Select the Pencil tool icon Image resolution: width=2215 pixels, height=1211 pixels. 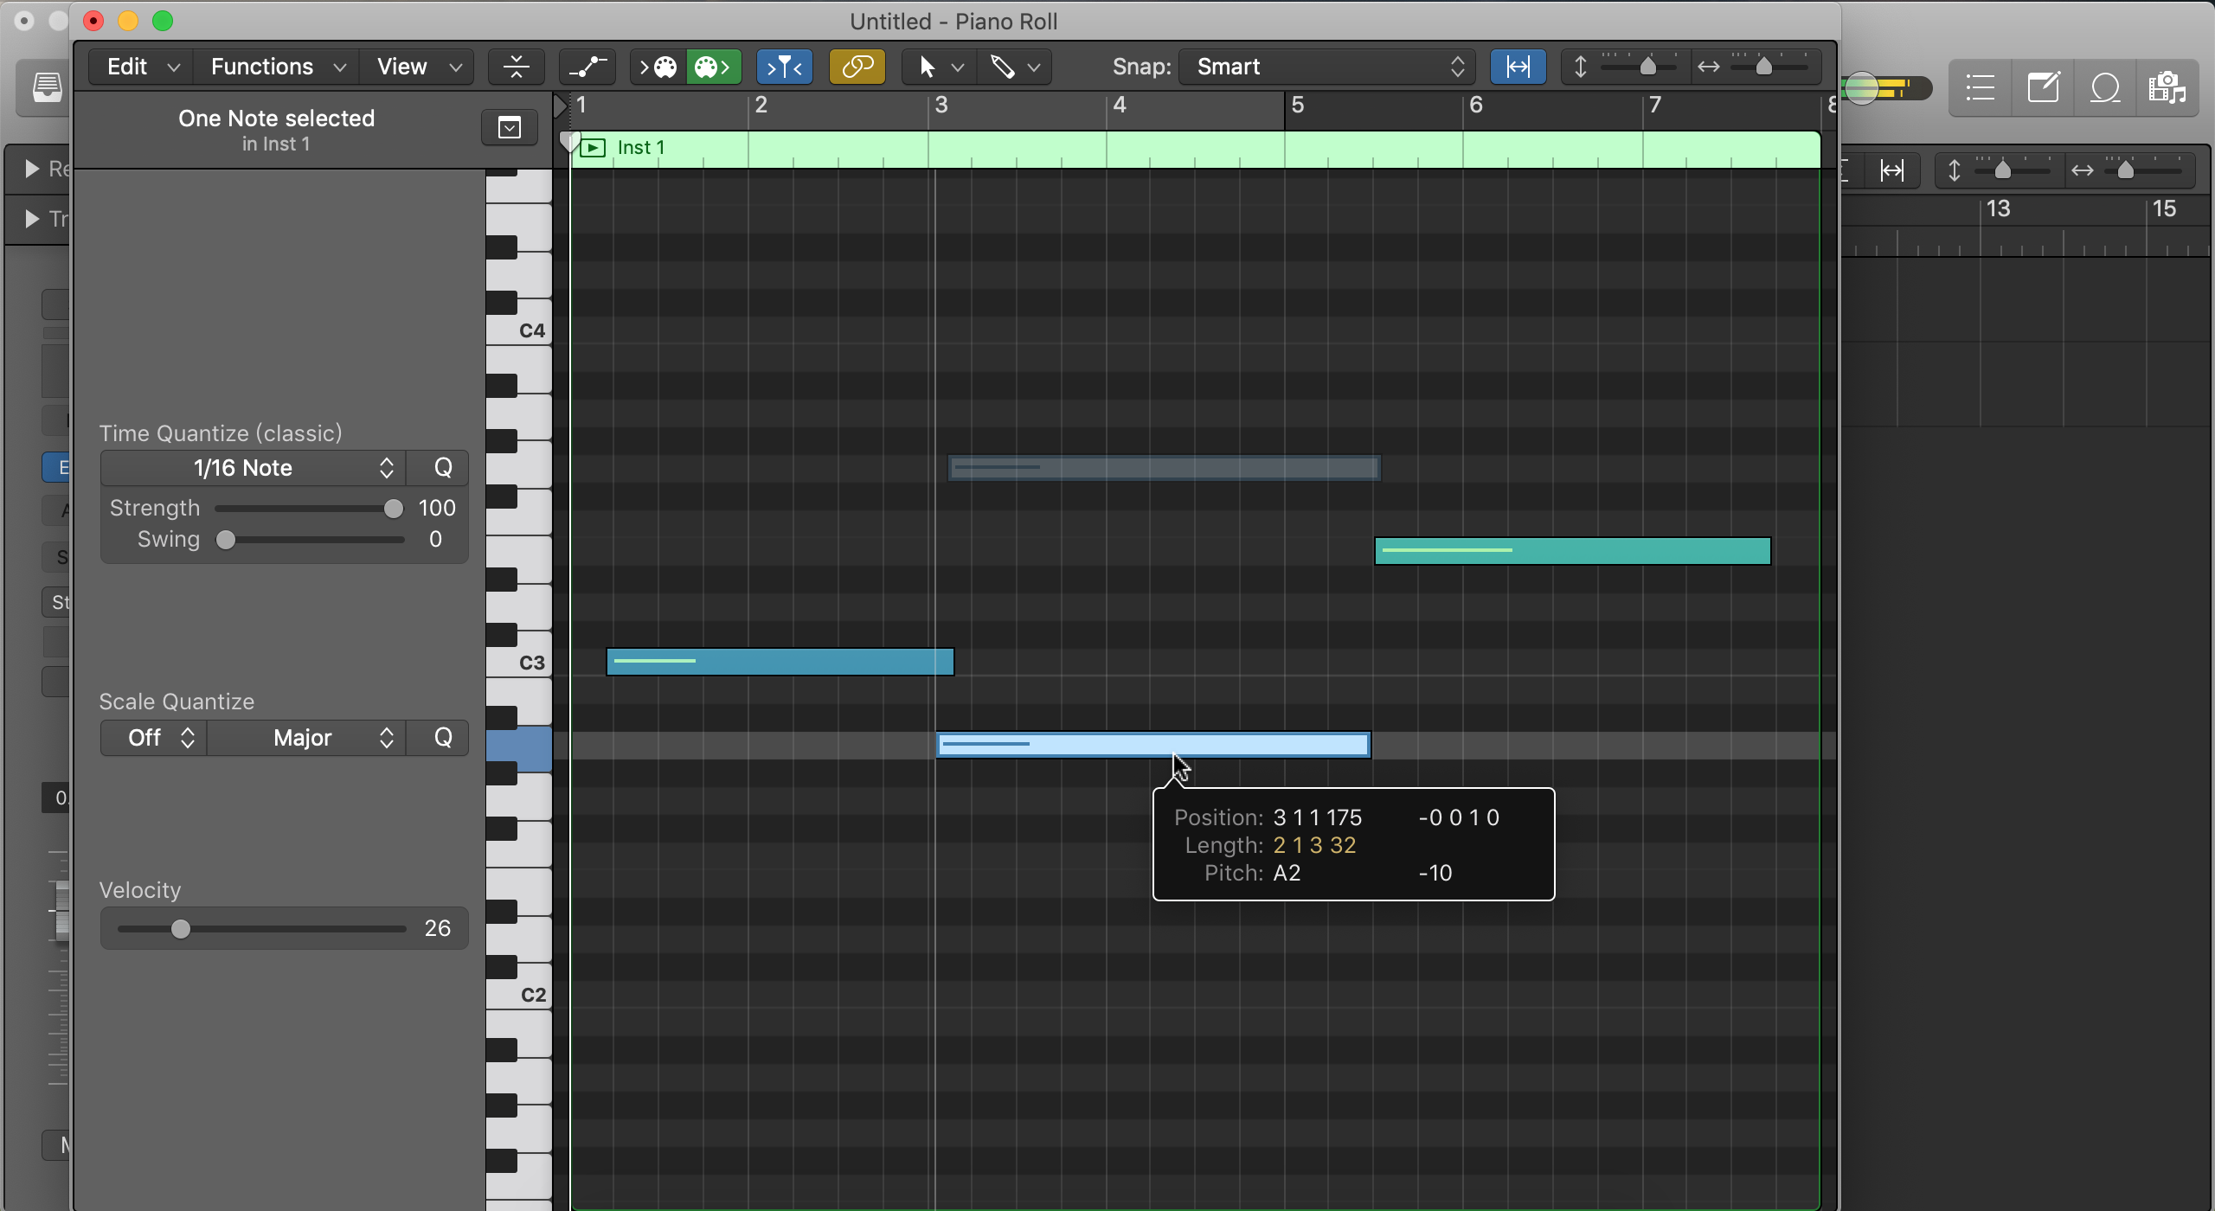click(x=1003, y=67)
